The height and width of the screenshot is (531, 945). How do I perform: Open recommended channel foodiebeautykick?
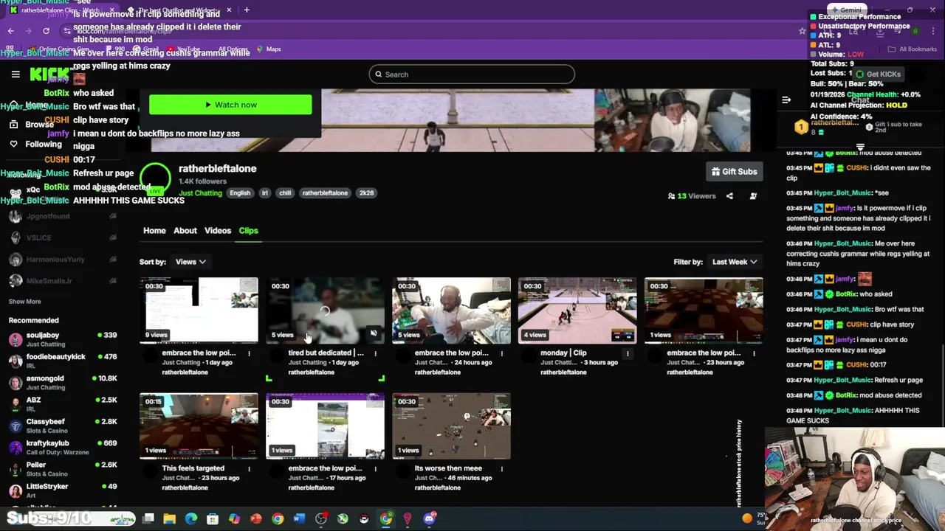63,361
